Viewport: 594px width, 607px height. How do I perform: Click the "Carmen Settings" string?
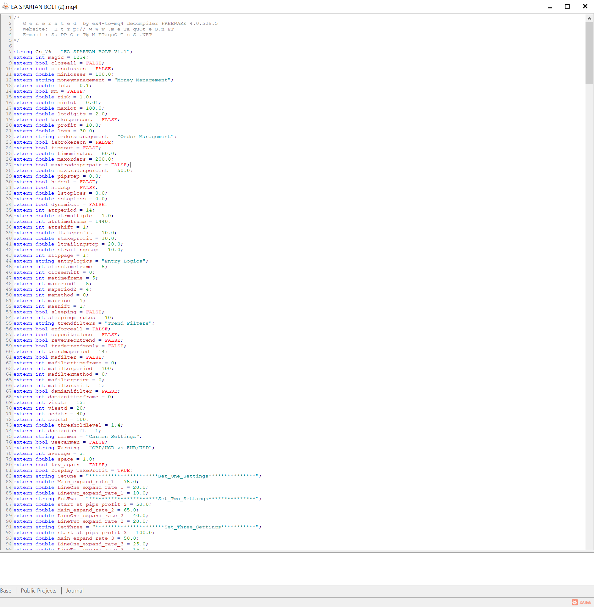(x=113, y=437)
